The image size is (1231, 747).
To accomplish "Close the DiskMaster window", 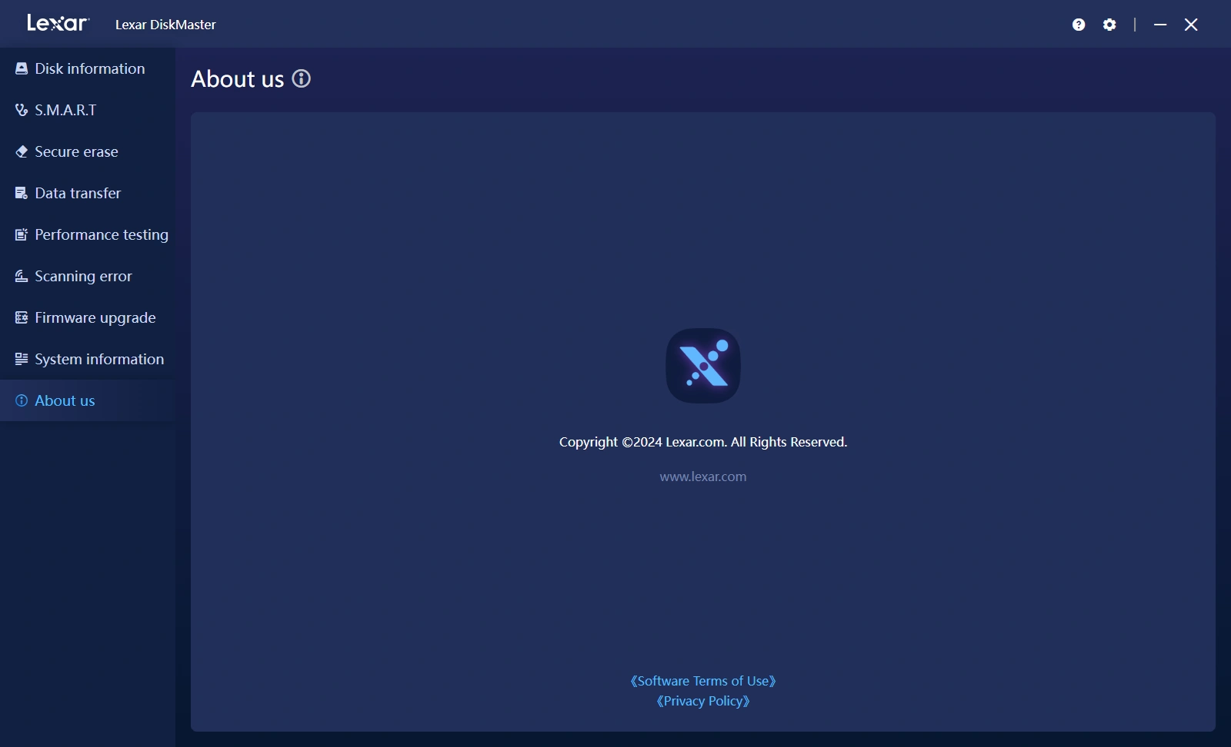I will (x=1191, y=25).
